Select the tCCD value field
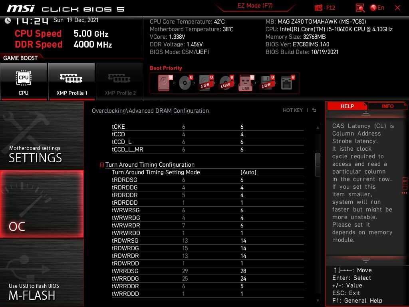 (x=242, y=134)
